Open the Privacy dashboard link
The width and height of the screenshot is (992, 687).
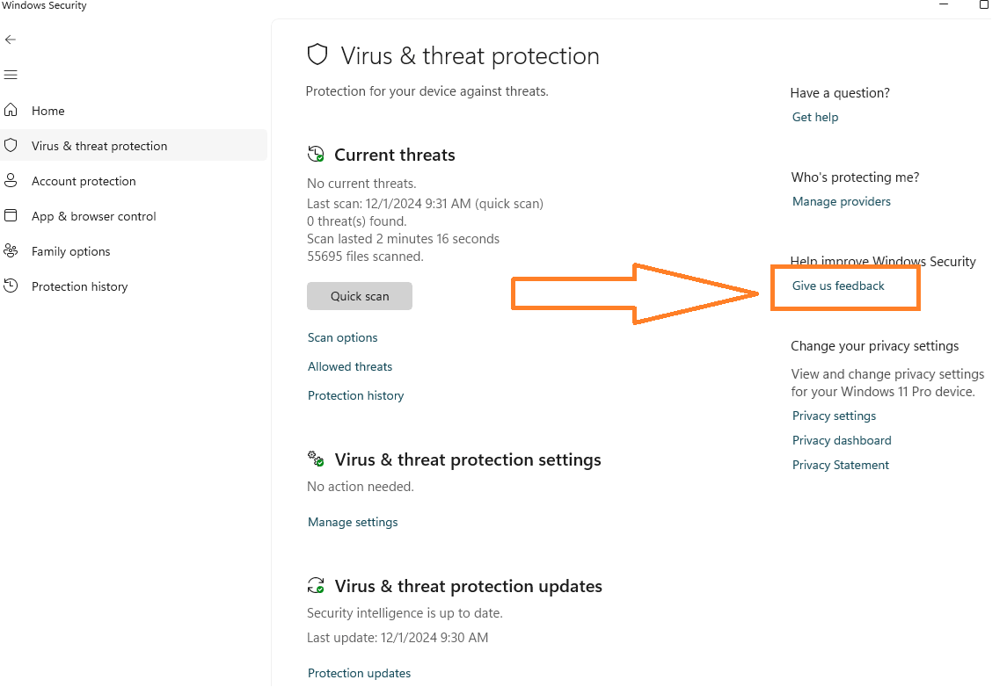pyautogui.click(x=842, y=440)
